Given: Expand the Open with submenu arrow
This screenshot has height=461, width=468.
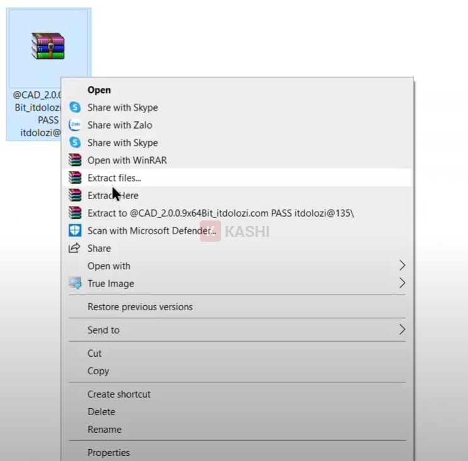Looking at the screenshot, I should [402, 266].
